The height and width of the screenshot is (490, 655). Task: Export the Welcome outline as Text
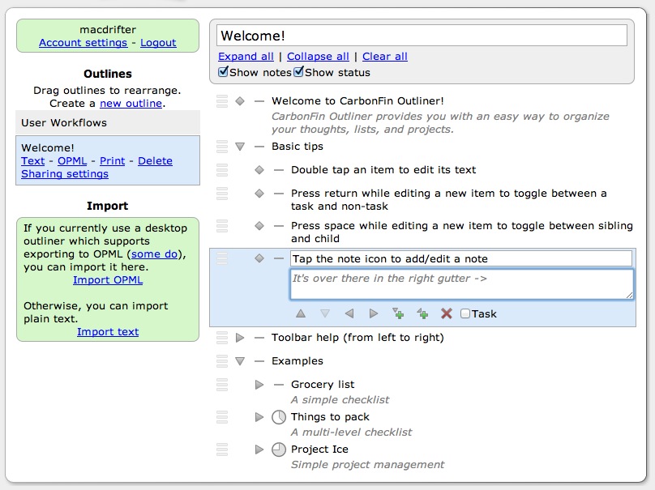click(x=33, y=160)
